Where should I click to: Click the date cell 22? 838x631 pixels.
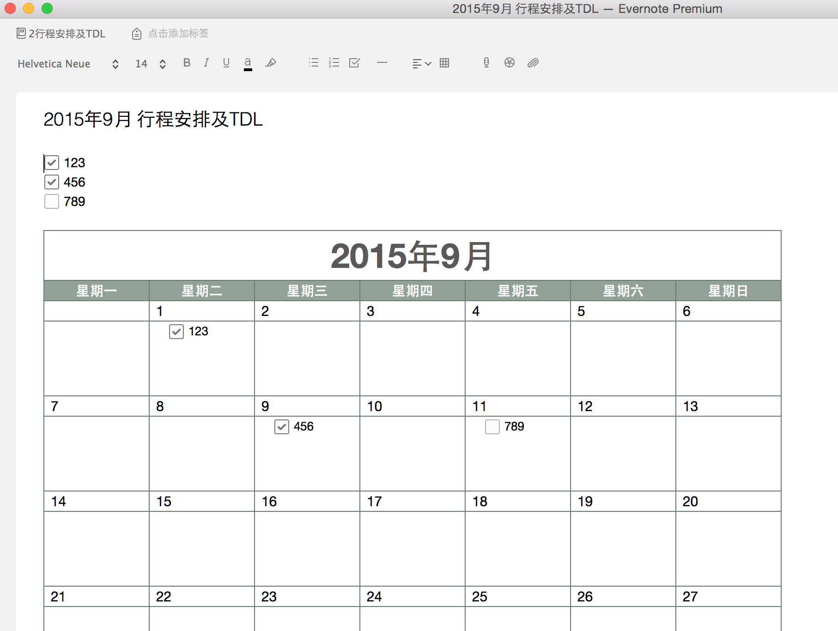(202, 597)
